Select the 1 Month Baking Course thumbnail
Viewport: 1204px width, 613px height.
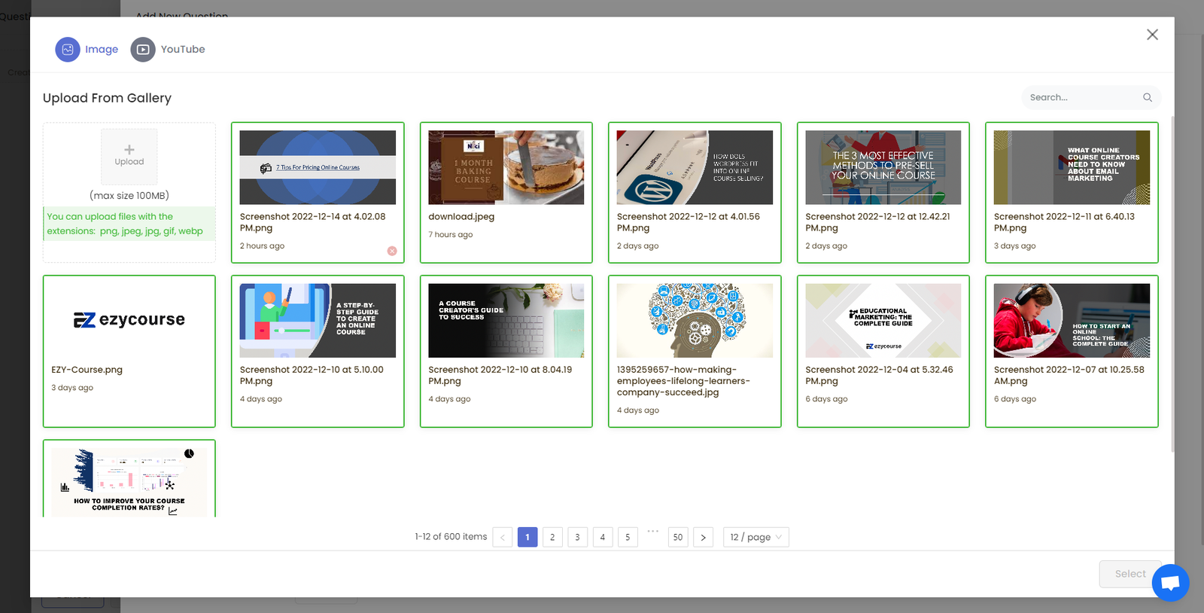(x=506, y=167)
